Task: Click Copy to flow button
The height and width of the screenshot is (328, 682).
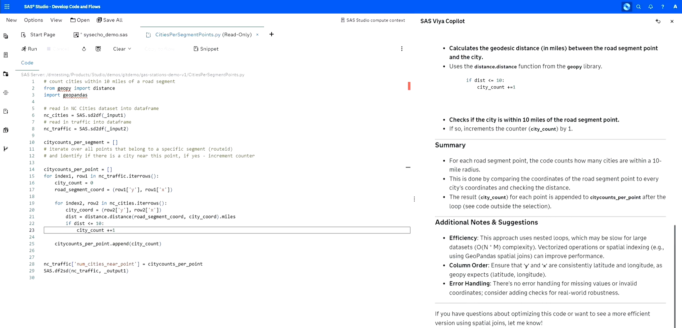Action: 159,49
